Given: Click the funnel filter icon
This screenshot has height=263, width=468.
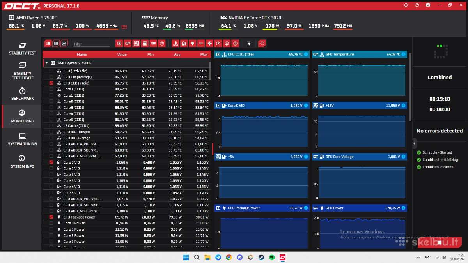Looking at the screenshot, I should click(x=249, y=43).
